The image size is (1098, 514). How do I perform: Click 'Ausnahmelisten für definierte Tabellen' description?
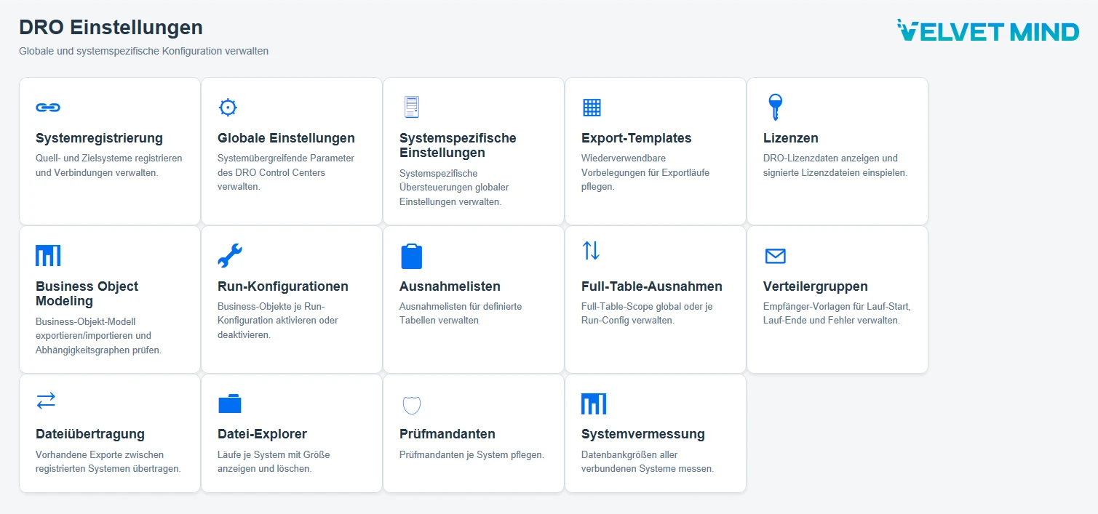[x=461, y=313]
